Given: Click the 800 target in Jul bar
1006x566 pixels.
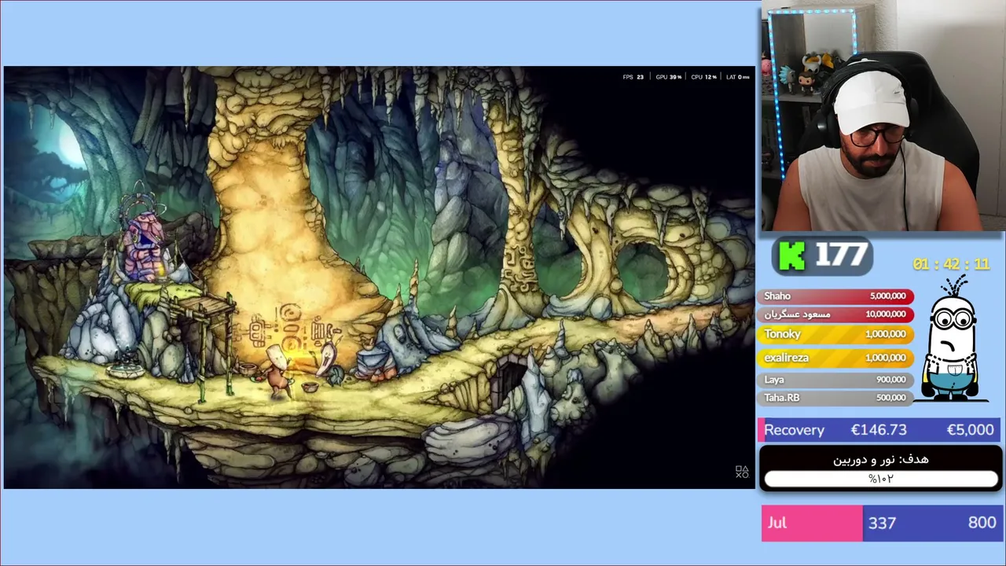Looking at the screenshot, I should tap(982, 523).
